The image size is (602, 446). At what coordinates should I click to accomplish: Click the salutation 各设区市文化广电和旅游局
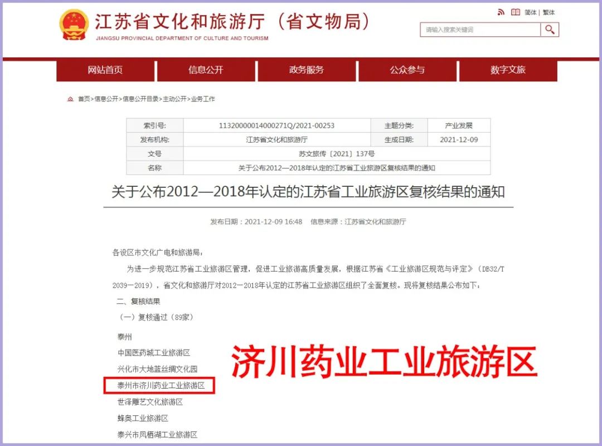pyautogui.click(x=157, y=253)
